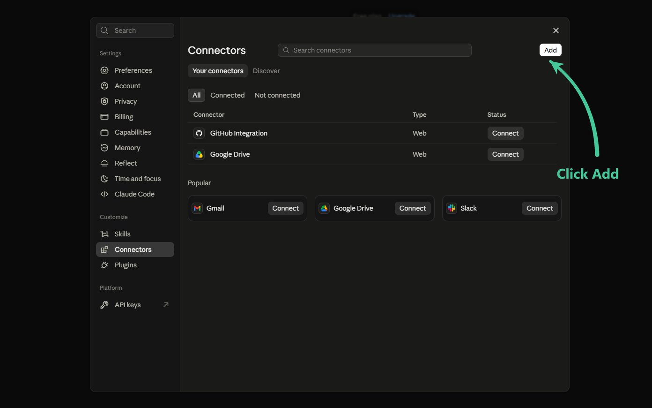This screenshot has height=408, width=652.
Task: Click the Billing card icon
Action: [x=104, y=117]
